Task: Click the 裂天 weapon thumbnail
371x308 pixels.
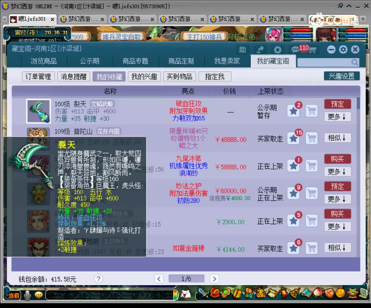Action: tap(39, 111)
